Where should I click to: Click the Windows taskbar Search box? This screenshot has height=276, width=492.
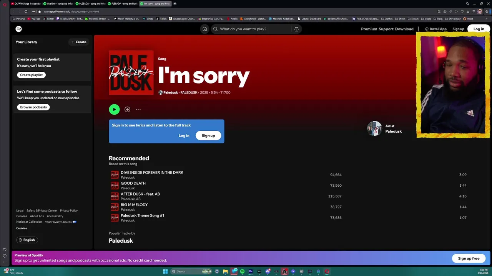pos(191,271)
